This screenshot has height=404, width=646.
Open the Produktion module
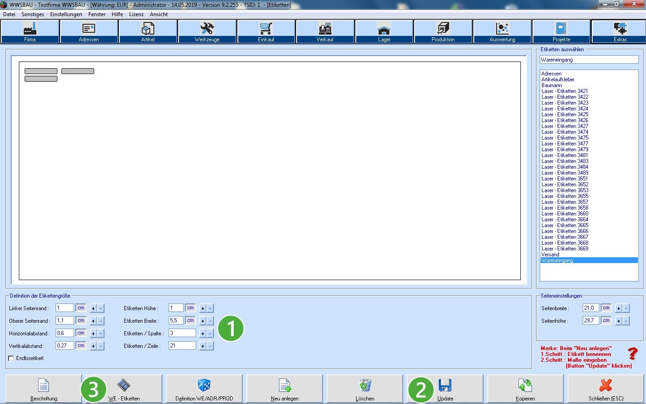point(443,32)
